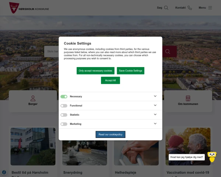Viewport: 221px width, 177px height.
Task: Open the yellow chatbot robot icon
Action: [212, 157]
